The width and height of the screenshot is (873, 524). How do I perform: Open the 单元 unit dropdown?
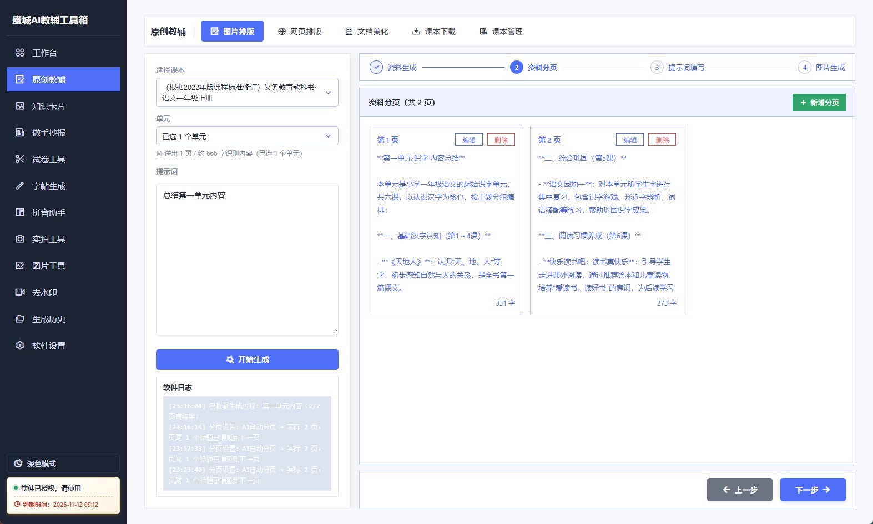coord(247,136)
